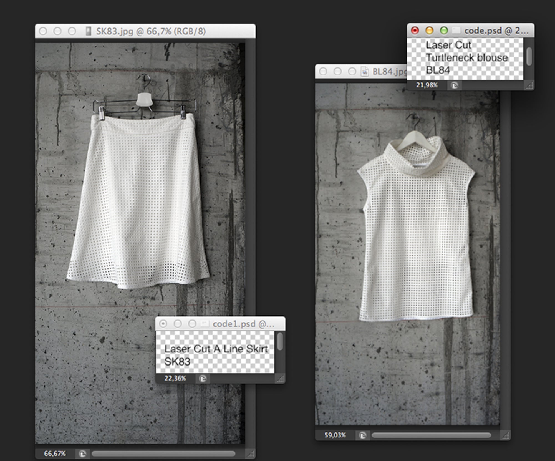The image size is (555, 461).
Task: Zoom code.psd window with green button
Action: click(x=444, y=31)
